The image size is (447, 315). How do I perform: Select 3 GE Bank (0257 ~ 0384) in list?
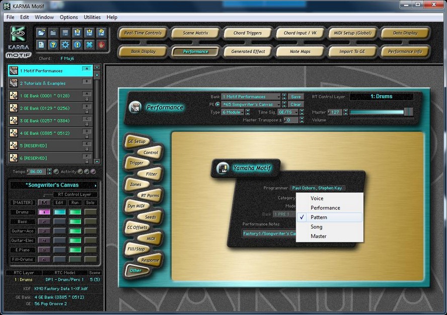(45, 120)
